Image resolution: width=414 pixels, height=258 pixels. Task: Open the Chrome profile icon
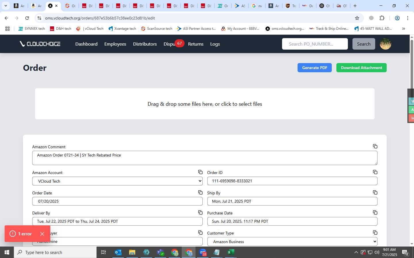click(397, 18)
